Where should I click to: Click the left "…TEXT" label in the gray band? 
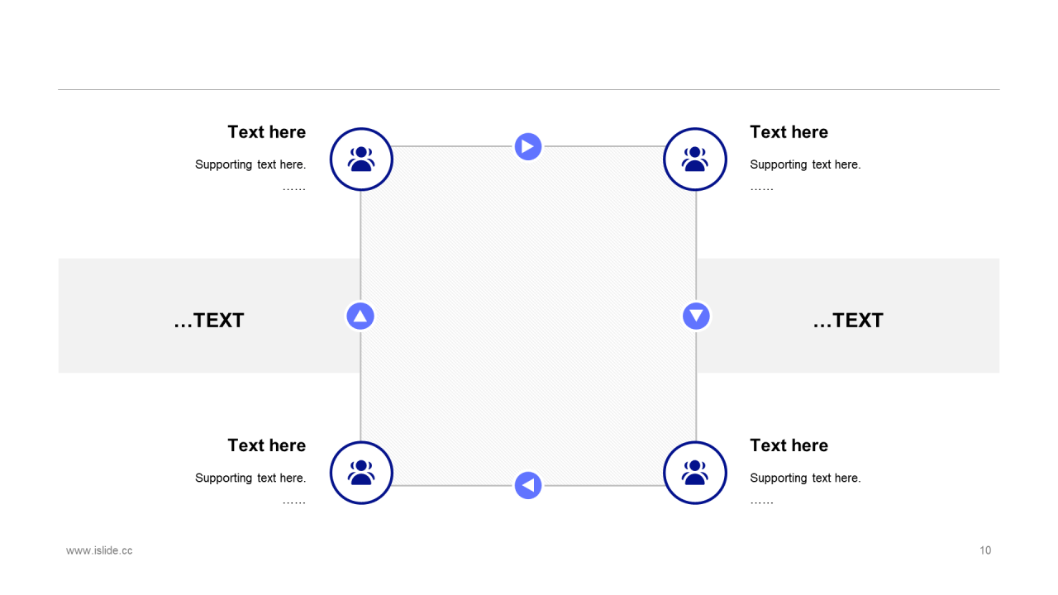[x=209, y=321]
